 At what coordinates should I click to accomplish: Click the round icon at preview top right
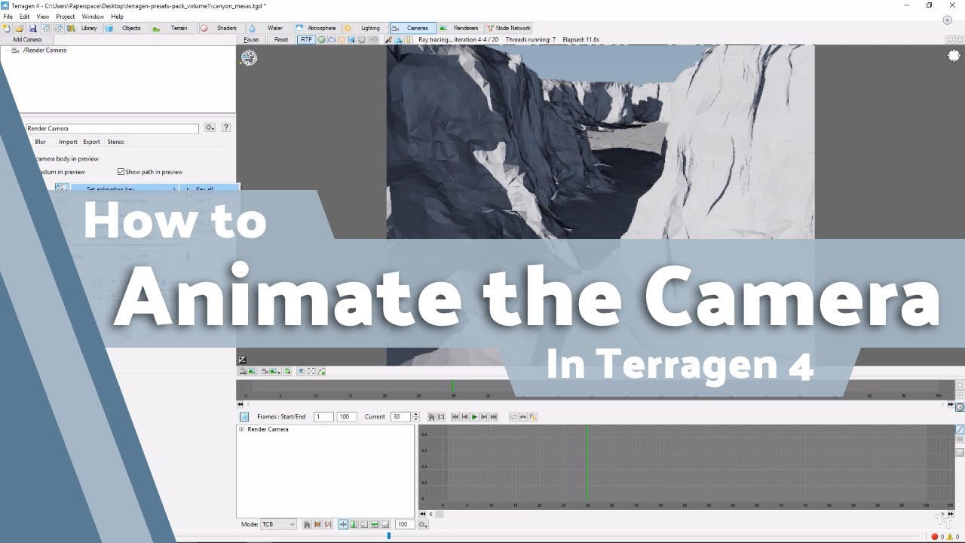click(953, 57)
